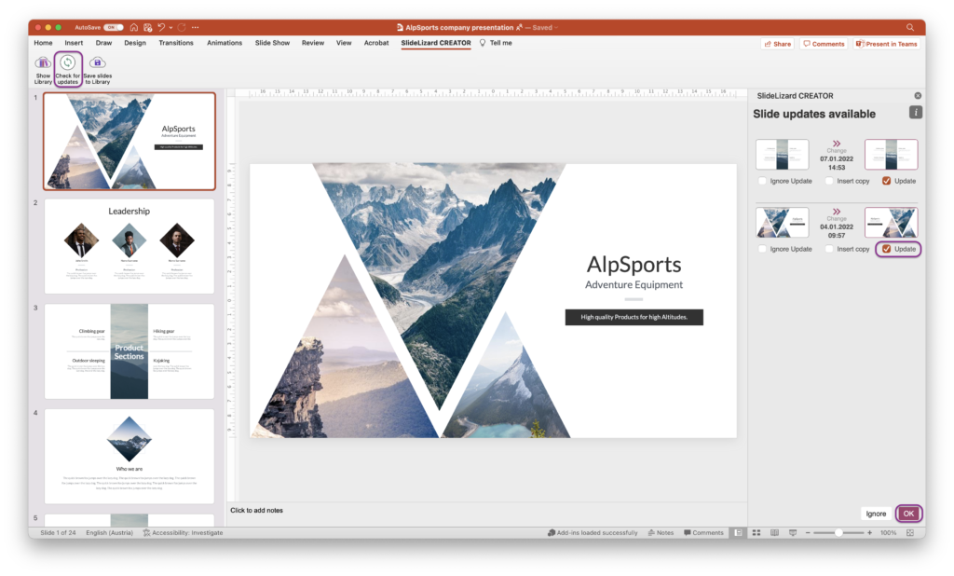This screenshot has height=576, width=954.
Task: Switch to Slide Sorter view
Action: coord(756,533)
